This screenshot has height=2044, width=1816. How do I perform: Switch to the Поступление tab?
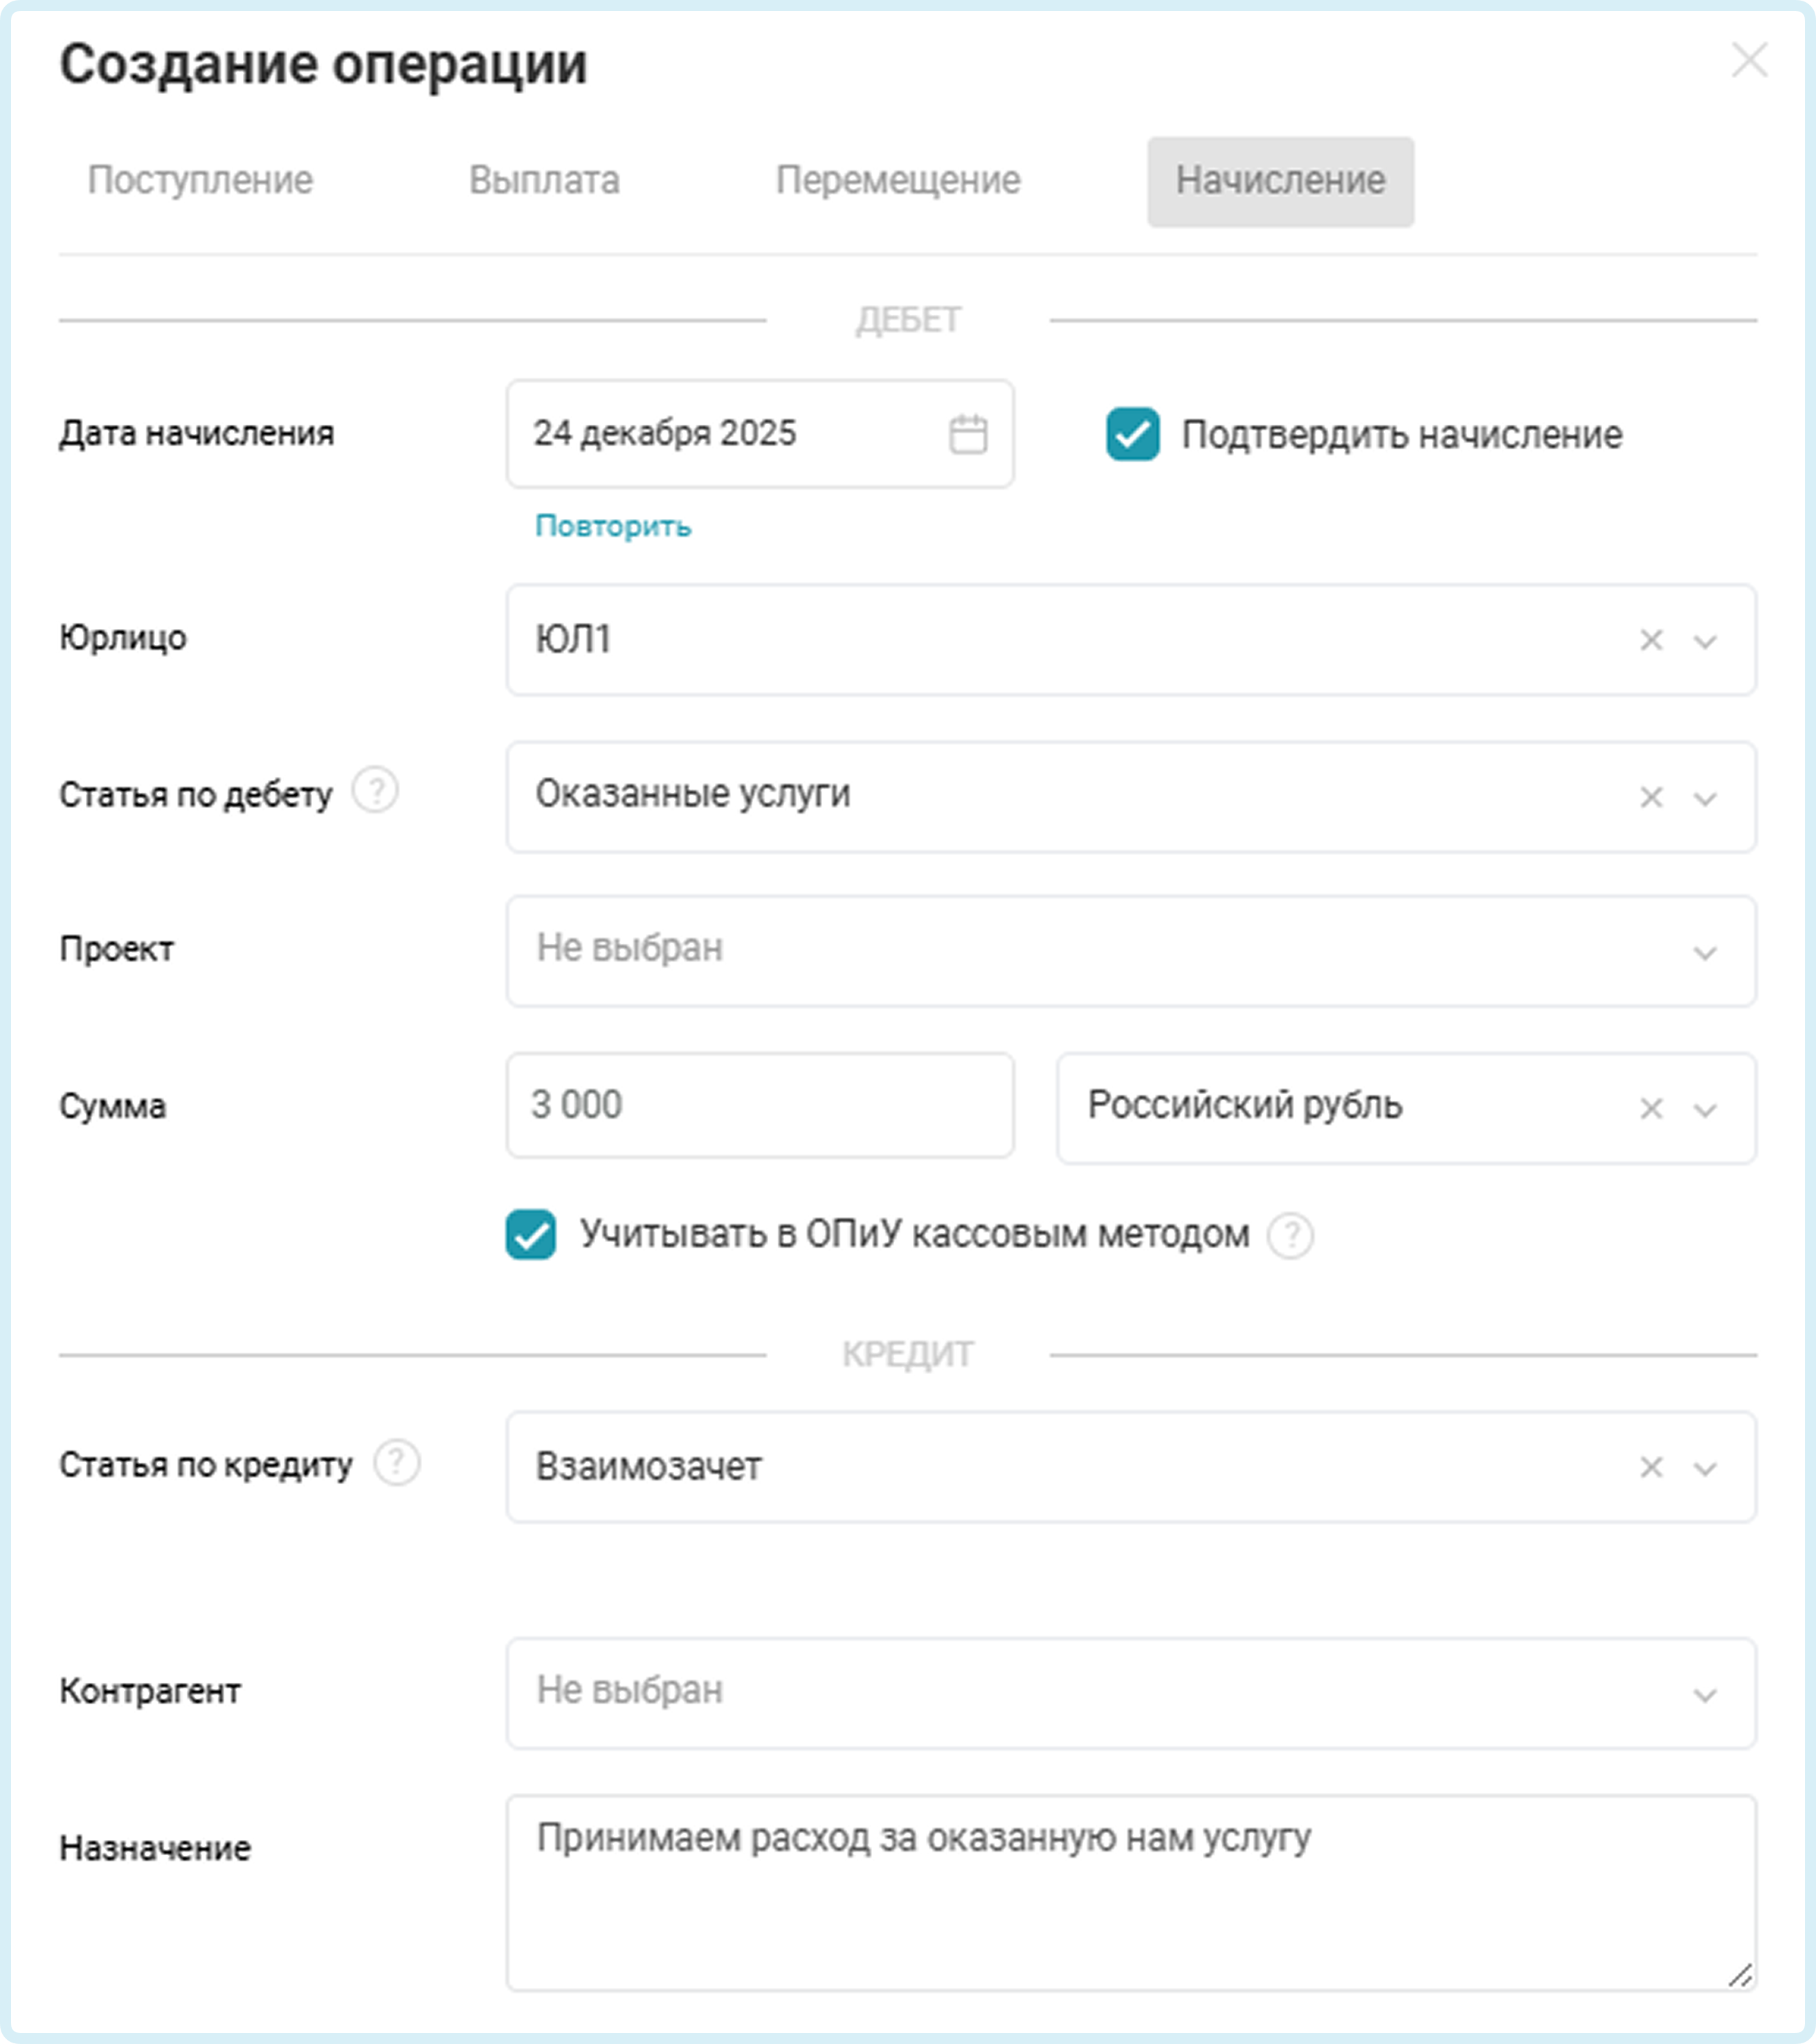(x=200, y=181)
